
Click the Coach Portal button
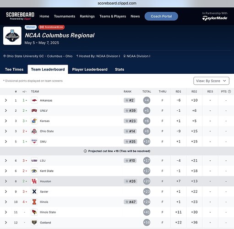(161, 16)
